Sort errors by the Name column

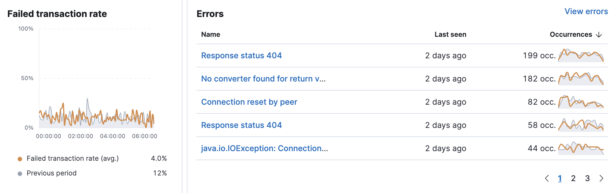[x=210, y=34]
